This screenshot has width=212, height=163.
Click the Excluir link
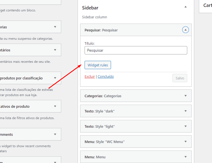(x=90, y=77)
